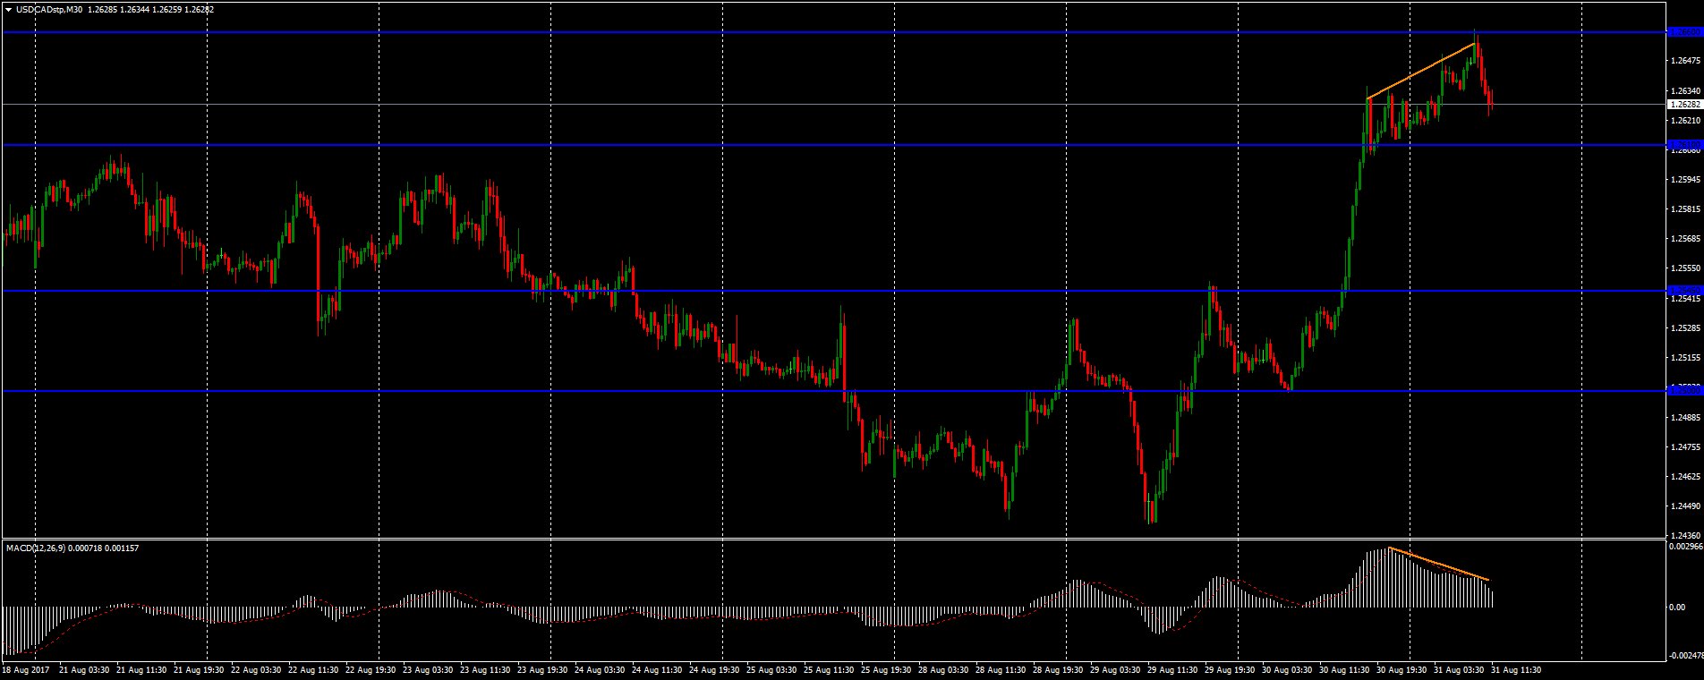Select the blue horizontal line at 1.26100
Image resolution: width=1704 pixels, height=680 pixels.
[832, 144]
